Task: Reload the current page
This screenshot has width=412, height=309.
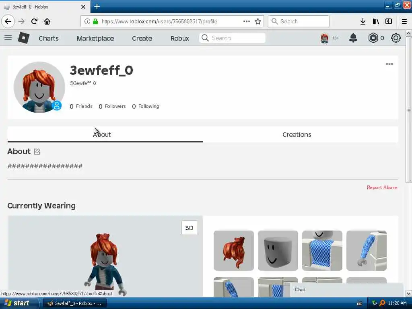Action: [35, 21]
